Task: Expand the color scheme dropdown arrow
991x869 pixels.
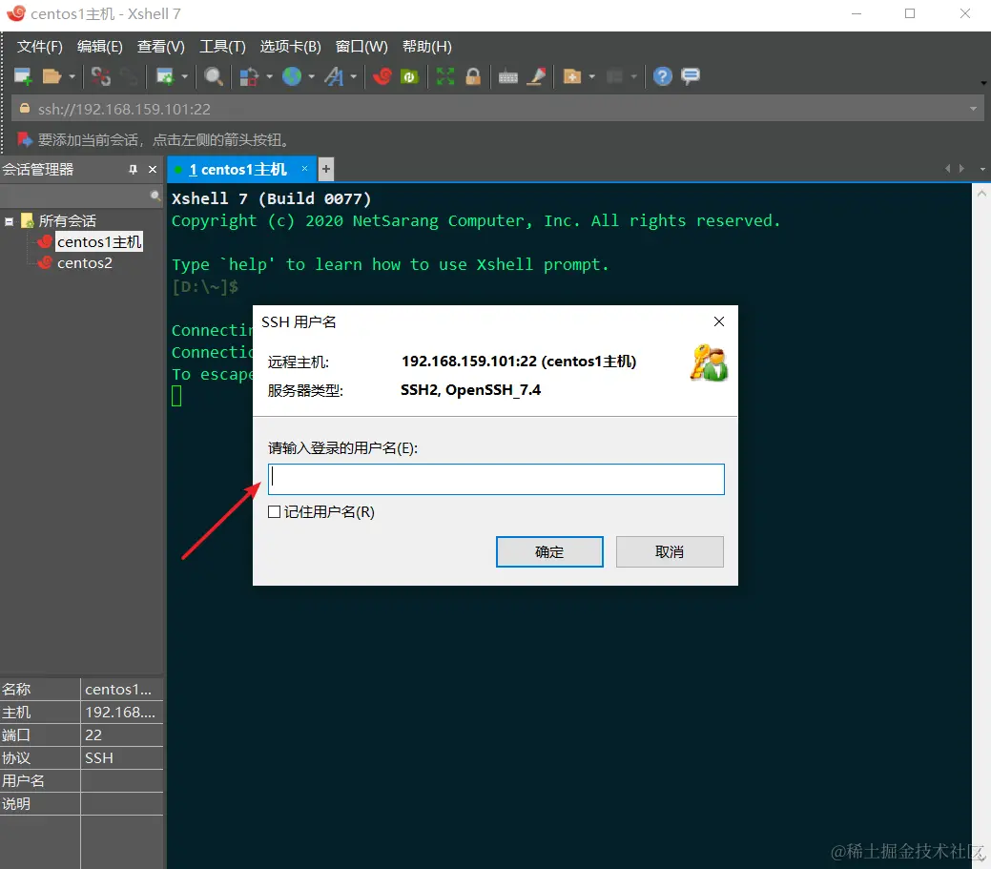Action: coord(269,76)
